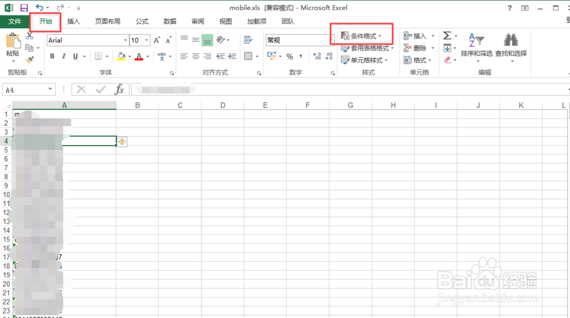Screen dimensions: 570x318
Task: Open 套用表格格式 table format gallery
Action: [368, 48]
